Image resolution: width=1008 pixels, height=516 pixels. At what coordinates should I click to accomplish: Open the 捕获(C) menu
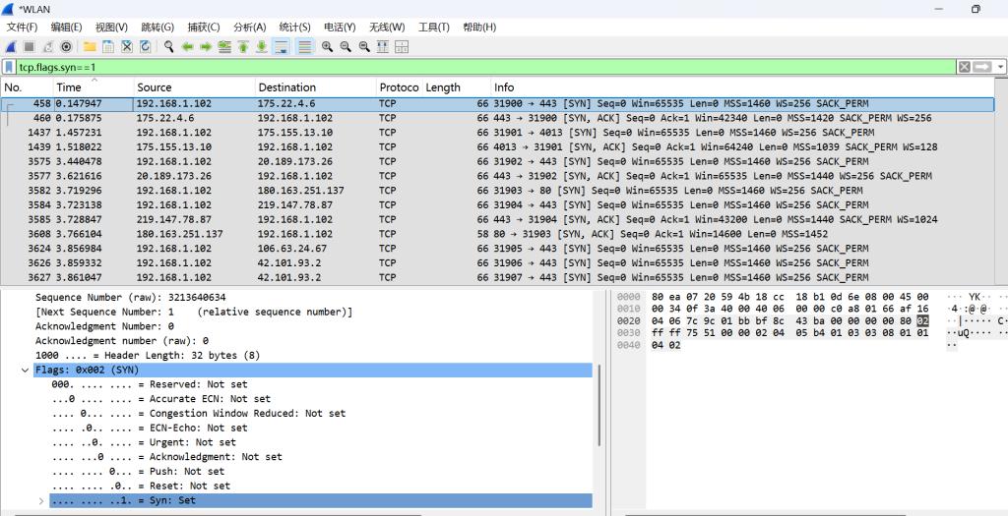(x=203, y=27)
